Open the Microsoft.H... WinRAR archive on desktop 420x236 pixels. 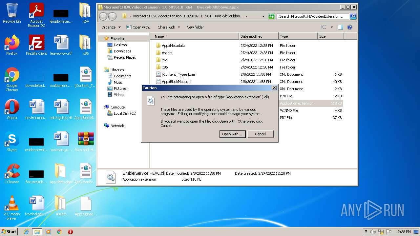click(86, 142)
